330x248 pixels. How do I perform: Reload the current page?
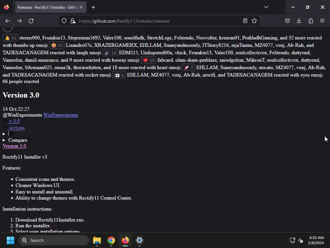pos(31,21)
